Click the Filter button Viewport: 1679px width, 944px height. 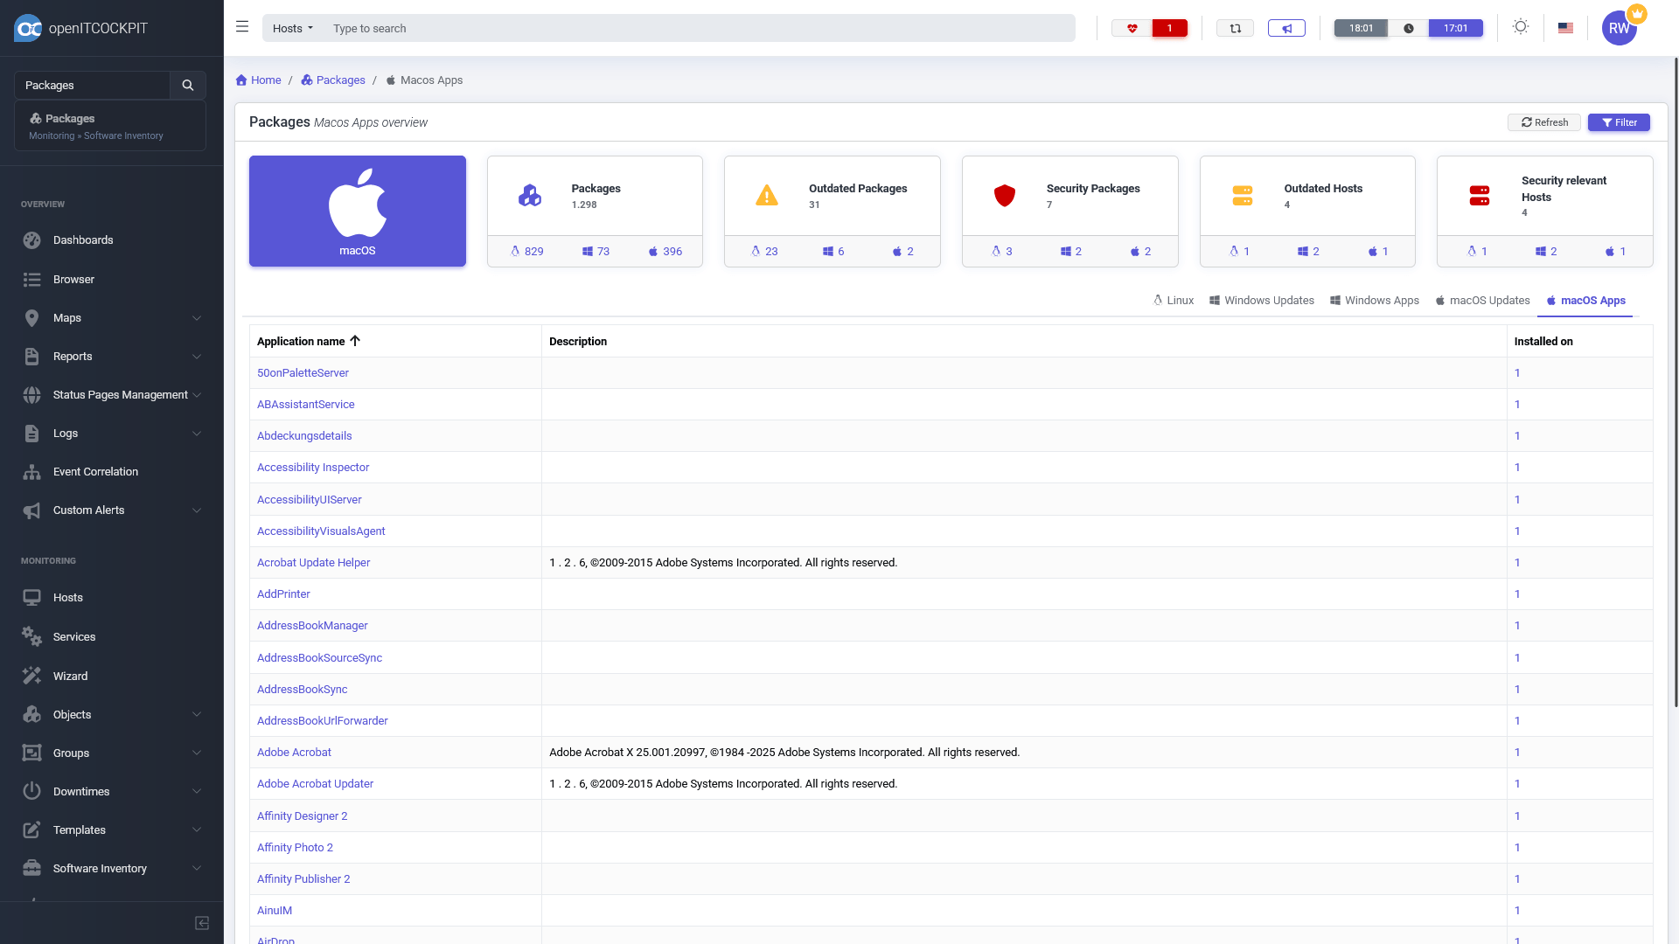1618,122
